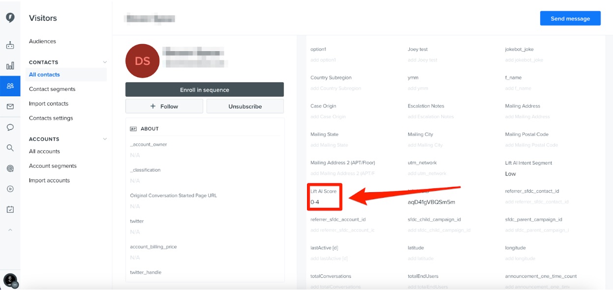Click the add f_name field
Image resolution: width=613 pixels, height=290 pixels.
[x=518, y=88]
